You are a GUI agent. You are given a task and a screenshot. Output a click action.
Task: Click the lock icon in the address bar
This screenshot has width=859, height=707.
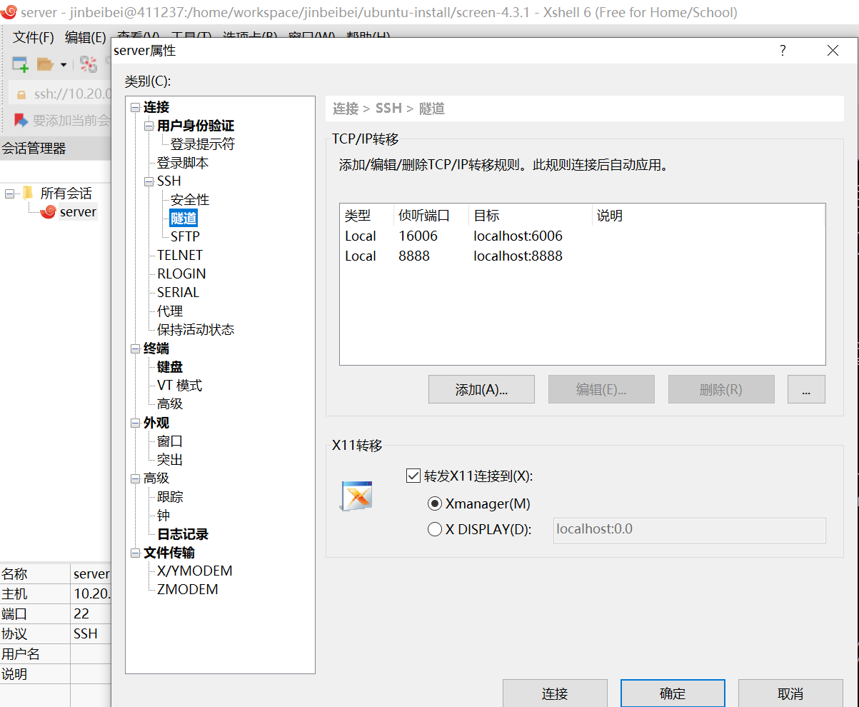21,94
